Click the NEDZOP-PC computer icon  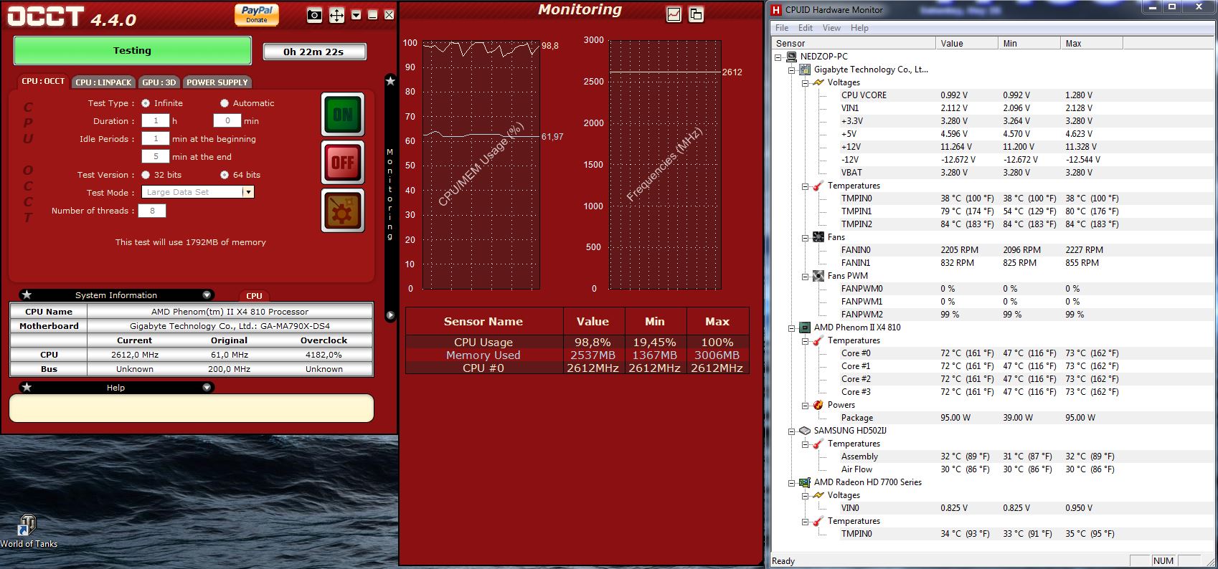pos(791,57)
